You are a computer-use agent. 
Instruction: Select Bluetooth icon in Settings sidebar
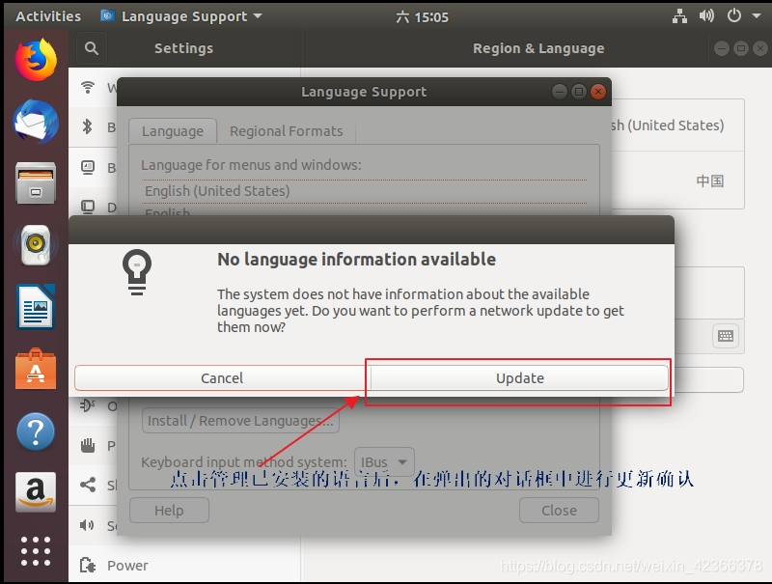(88, 126)
